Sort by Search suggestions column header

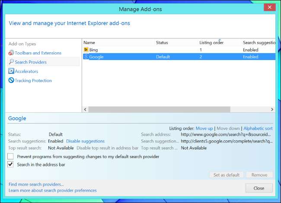click(259, 43)
